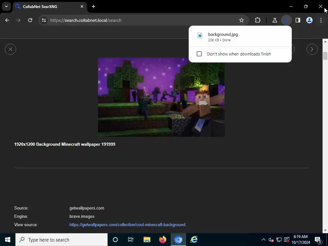
Task: Launch Internet Explorer from the taskbar
Action: coord(194,240)
